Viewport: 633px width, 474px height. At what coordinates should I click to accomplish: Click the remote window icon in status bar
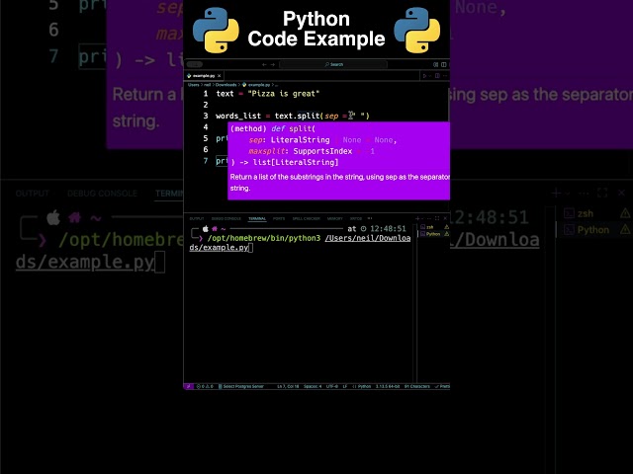(x=188, y=386)
